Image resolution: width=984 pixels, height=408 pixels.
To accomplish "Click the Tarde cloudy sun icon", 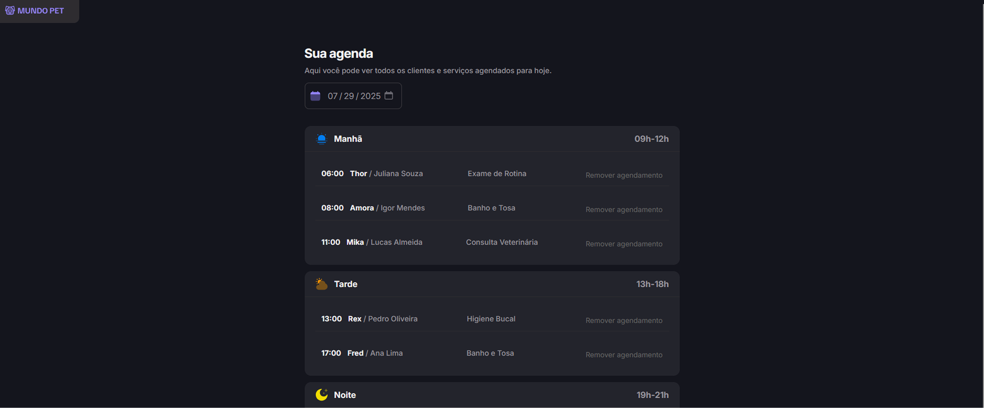I will click(x=322, y=284).
